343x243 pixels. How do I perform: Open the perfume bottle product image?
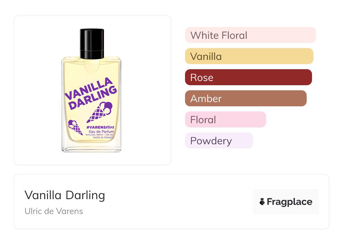92,90
